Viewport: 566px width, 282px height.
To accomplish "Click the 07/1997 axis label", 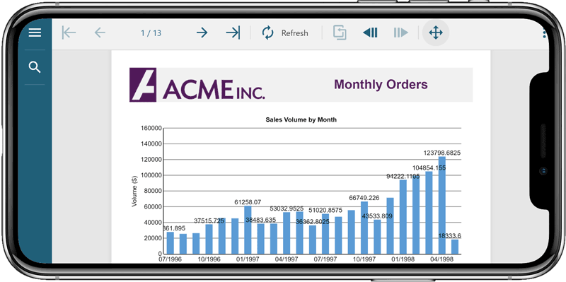I will coord(325,259).
